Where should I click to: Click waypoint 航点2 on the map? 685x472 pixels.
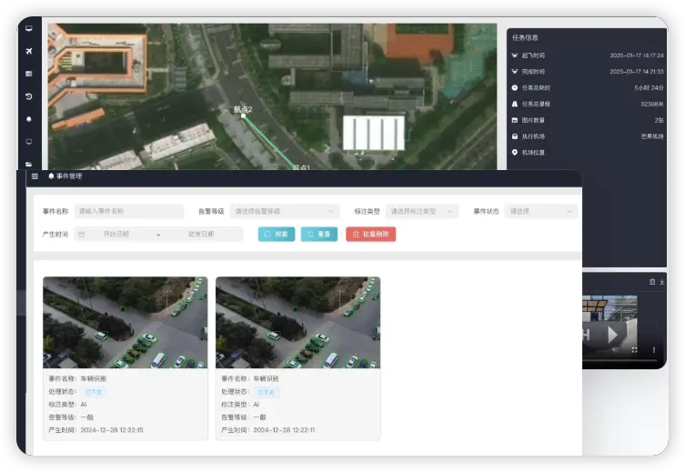click(243, 115)
